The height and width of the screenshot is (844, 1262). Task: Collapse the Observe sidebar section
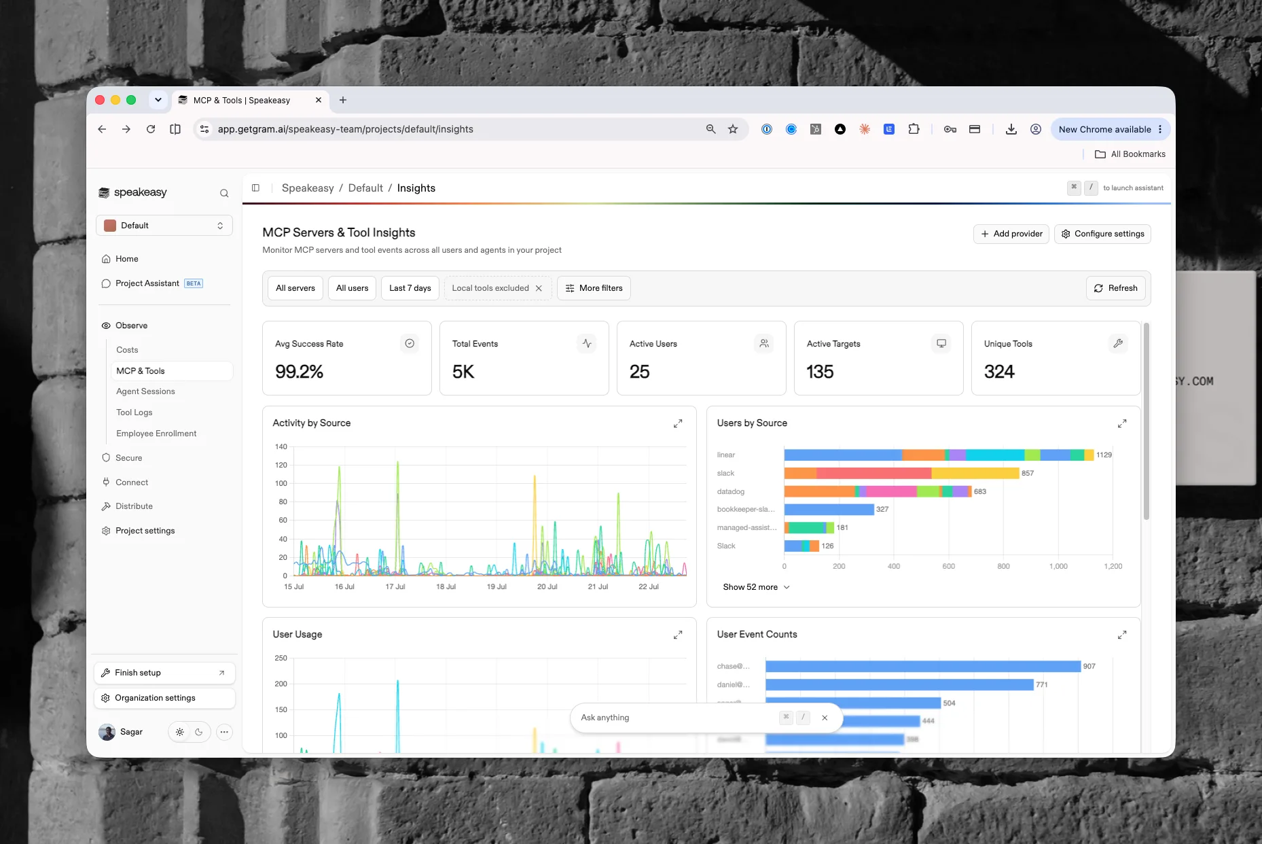tap(131, 326)
